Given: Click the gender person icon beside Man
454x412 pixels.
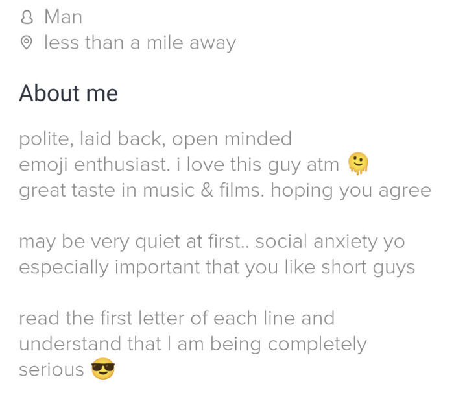Looking at the screenshot, I should [27, 18].
